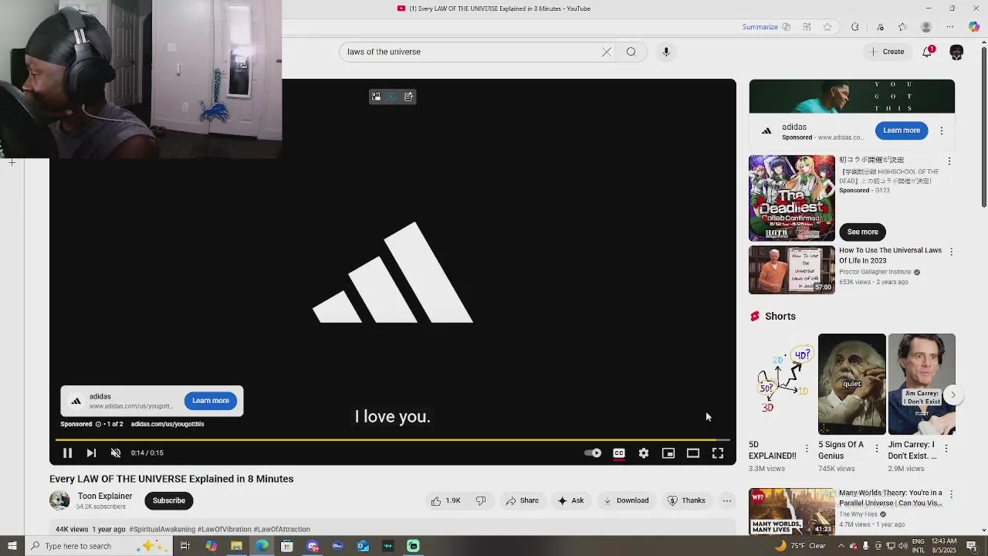Screen dimensions: 988x556
Task: Open the '5D EXPLAINED!!' short
Action: tap(782, 385)
